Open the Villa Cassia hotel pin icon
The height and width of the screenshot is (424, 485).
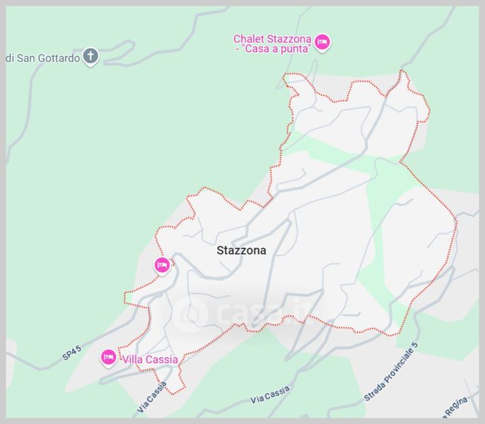point(109,358)
